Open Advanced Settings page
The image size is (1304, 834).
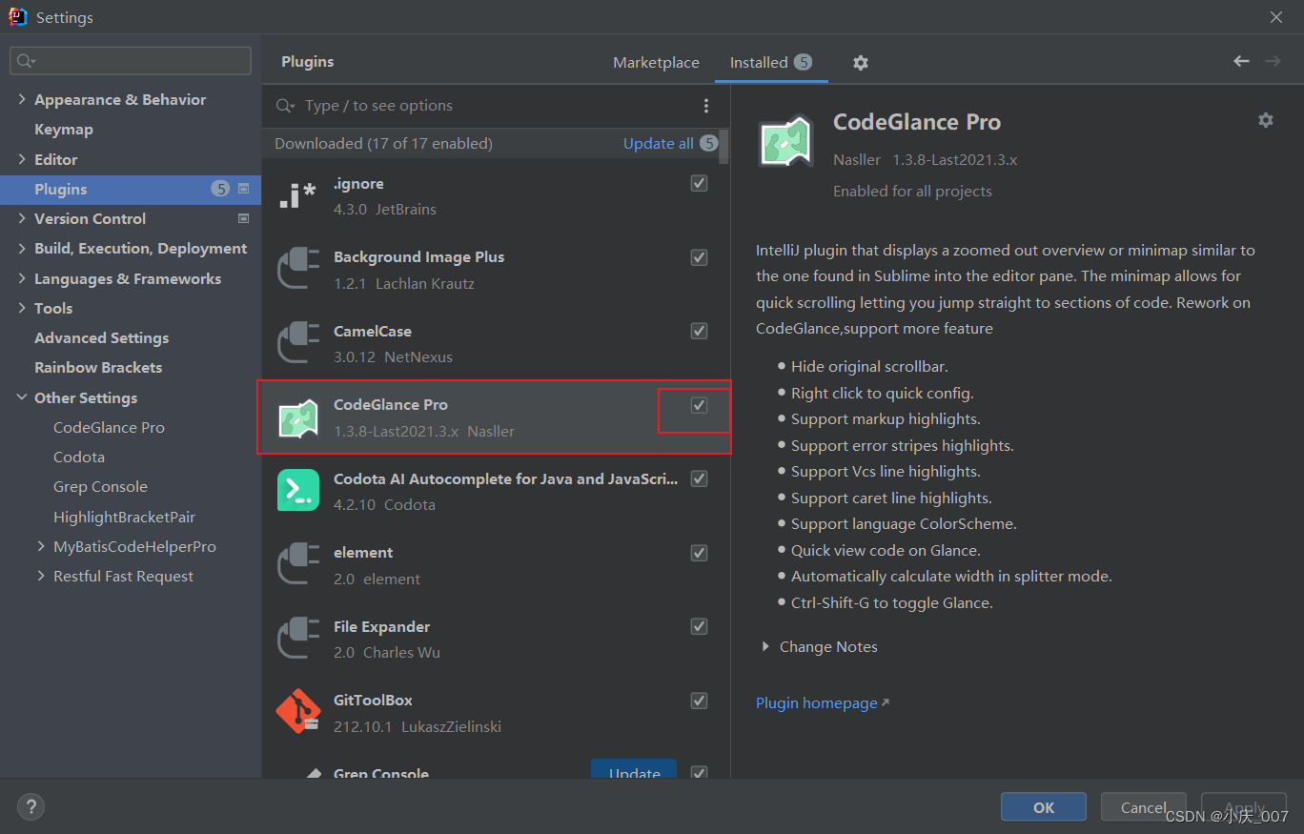[x=101, y=337]
